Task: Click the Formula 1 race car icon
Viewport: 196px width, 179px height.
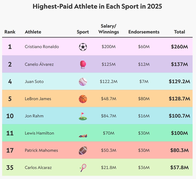Action: pos(83,133)
